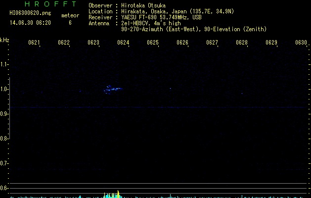The width and height of the screenshot is (311, 198).
Task: Click the 0626 time marker
Action: click(182, 43)
